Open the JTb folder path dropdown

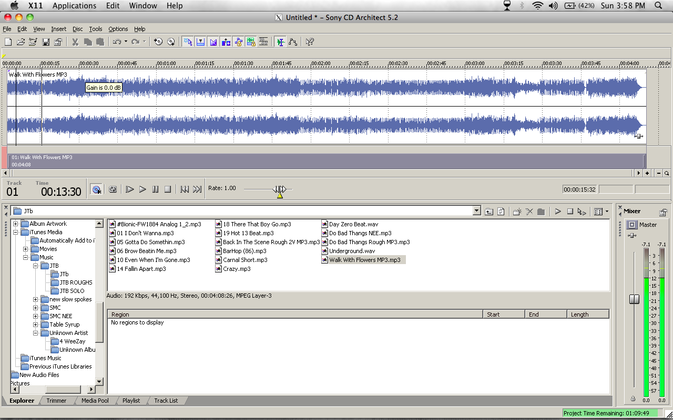(477, 211)
